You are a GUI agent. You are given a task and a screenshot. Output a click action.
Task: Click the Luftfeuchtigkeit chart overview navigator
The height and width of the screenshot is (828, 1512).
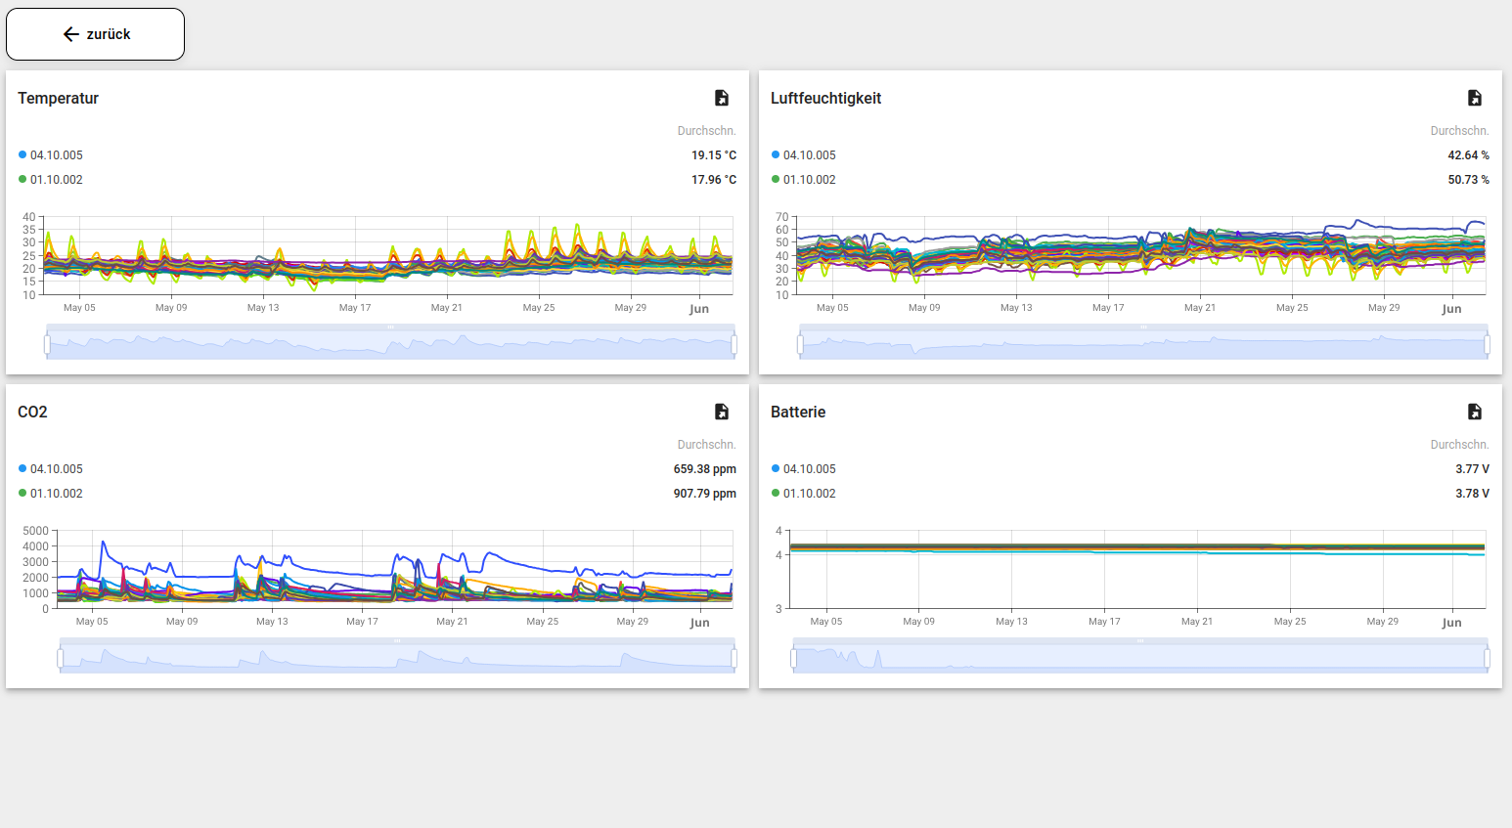coord(1143,342)
